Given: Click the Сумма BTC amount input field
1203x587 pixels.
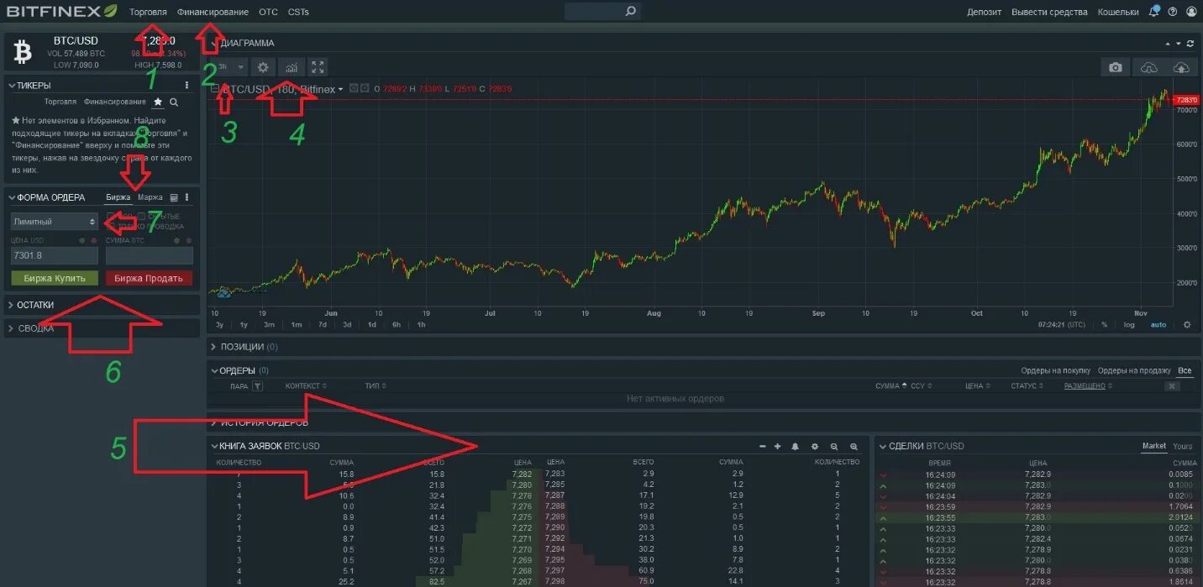Looking at the screenshot, I should [x=150, y=255].
